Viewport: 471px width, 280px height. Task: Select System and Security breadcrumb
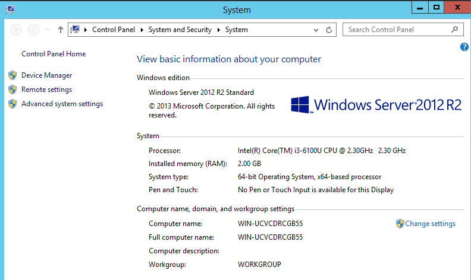[180, 30]
